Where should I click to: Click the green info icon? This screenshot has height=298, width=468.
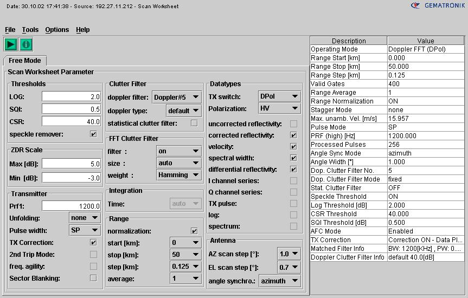[26, 45]
